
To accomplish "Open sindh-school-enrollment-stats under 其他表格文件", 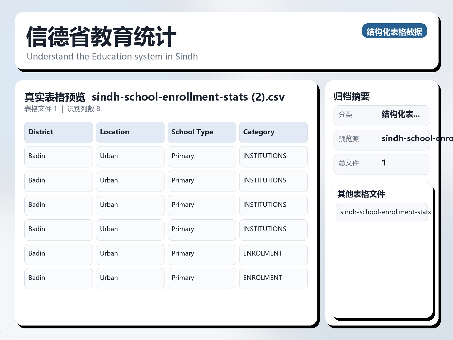I will click(382, 212).
